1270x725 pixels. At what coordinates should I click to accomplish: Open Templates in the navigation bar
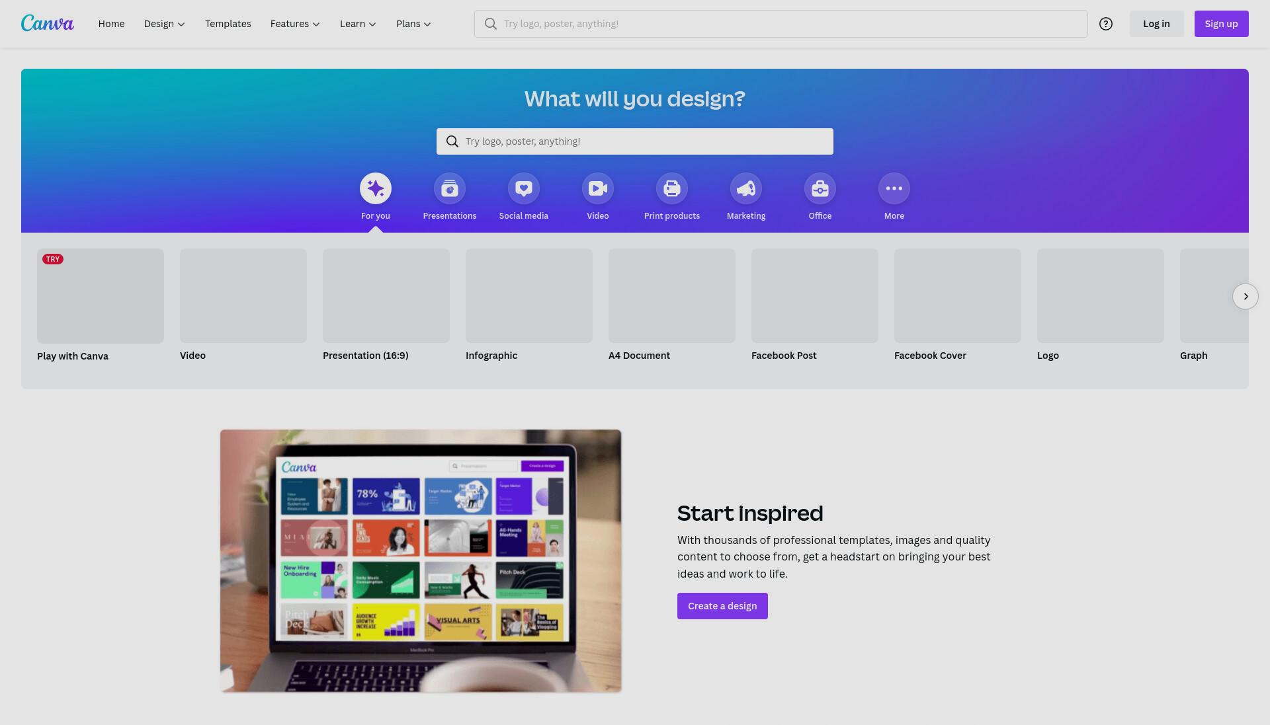pos(228,24)
